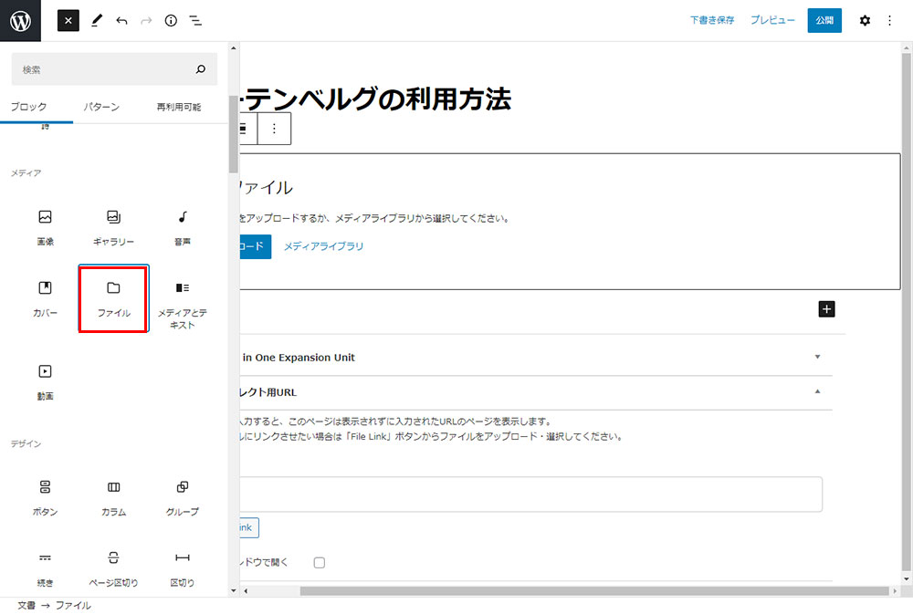Select the Image block icon
The height and width of the screenshot is (614, 913).
(45, 226)
